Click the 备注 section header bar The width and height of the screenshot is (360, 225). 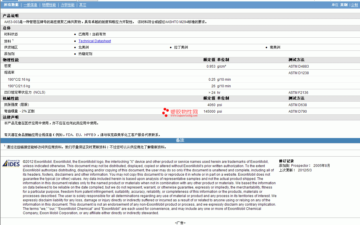click(180, 141)
